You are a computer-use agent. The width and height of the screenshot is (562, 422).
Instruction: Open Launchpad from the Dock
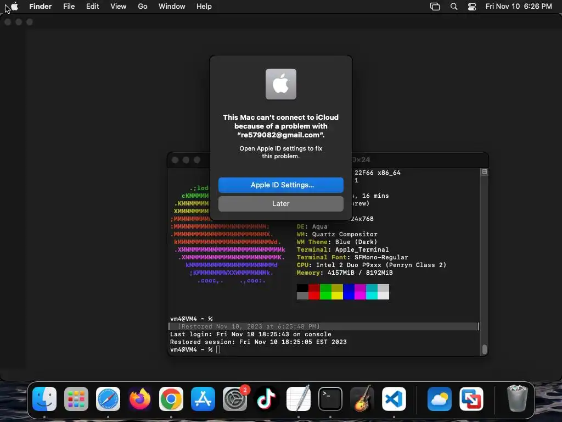tap(76, 399)
